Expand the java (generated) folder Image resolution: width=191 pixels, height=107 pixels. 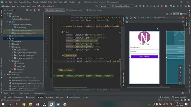pyautogui.click(x=7, y=36)
